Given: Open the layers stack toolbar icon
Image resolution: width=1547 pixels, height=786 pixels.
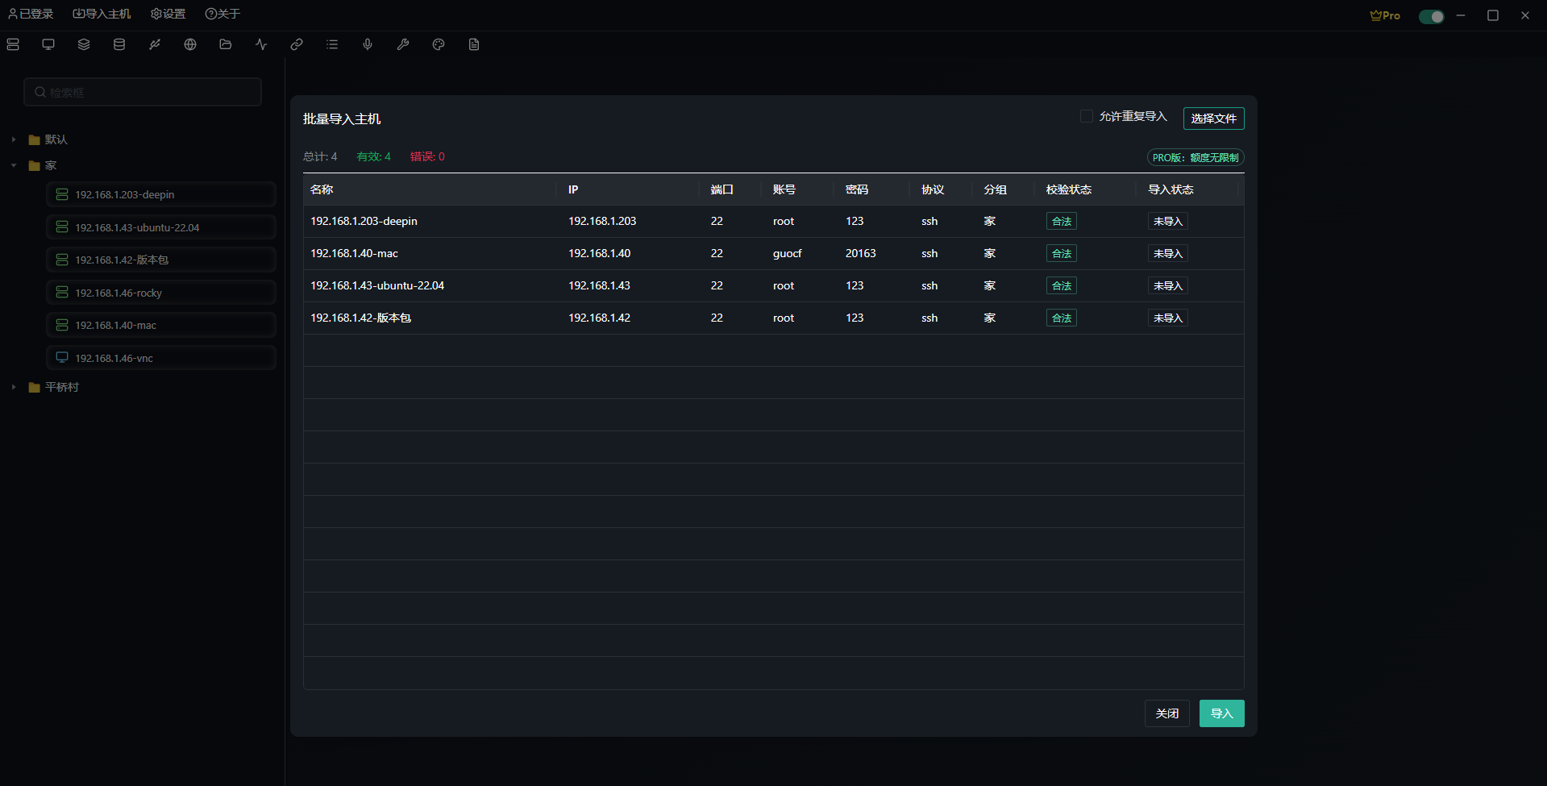Looking at the screenshot, I should 84,44.
